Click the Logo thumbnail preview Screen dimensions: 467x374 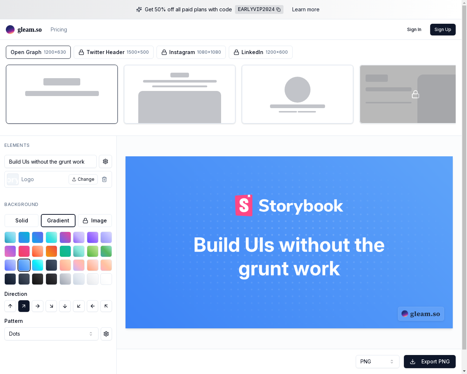click(13, 179)
